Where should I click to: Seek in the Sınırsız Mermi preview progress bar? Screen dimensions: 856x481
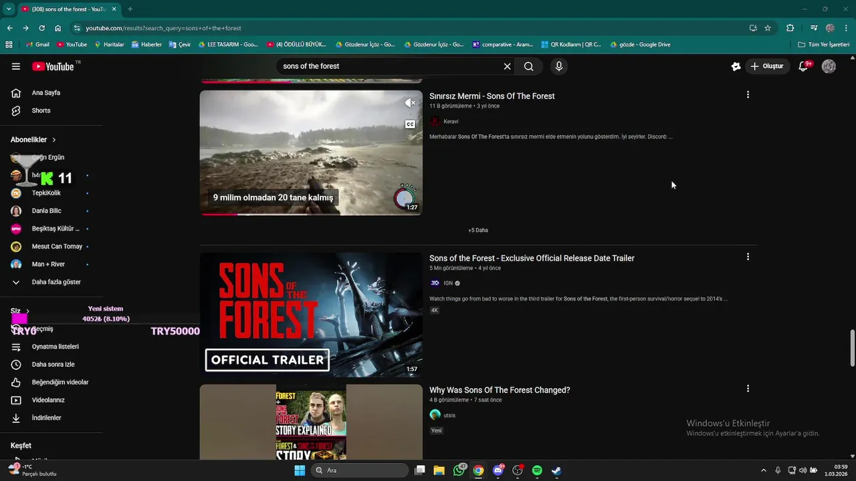[311, 214]
